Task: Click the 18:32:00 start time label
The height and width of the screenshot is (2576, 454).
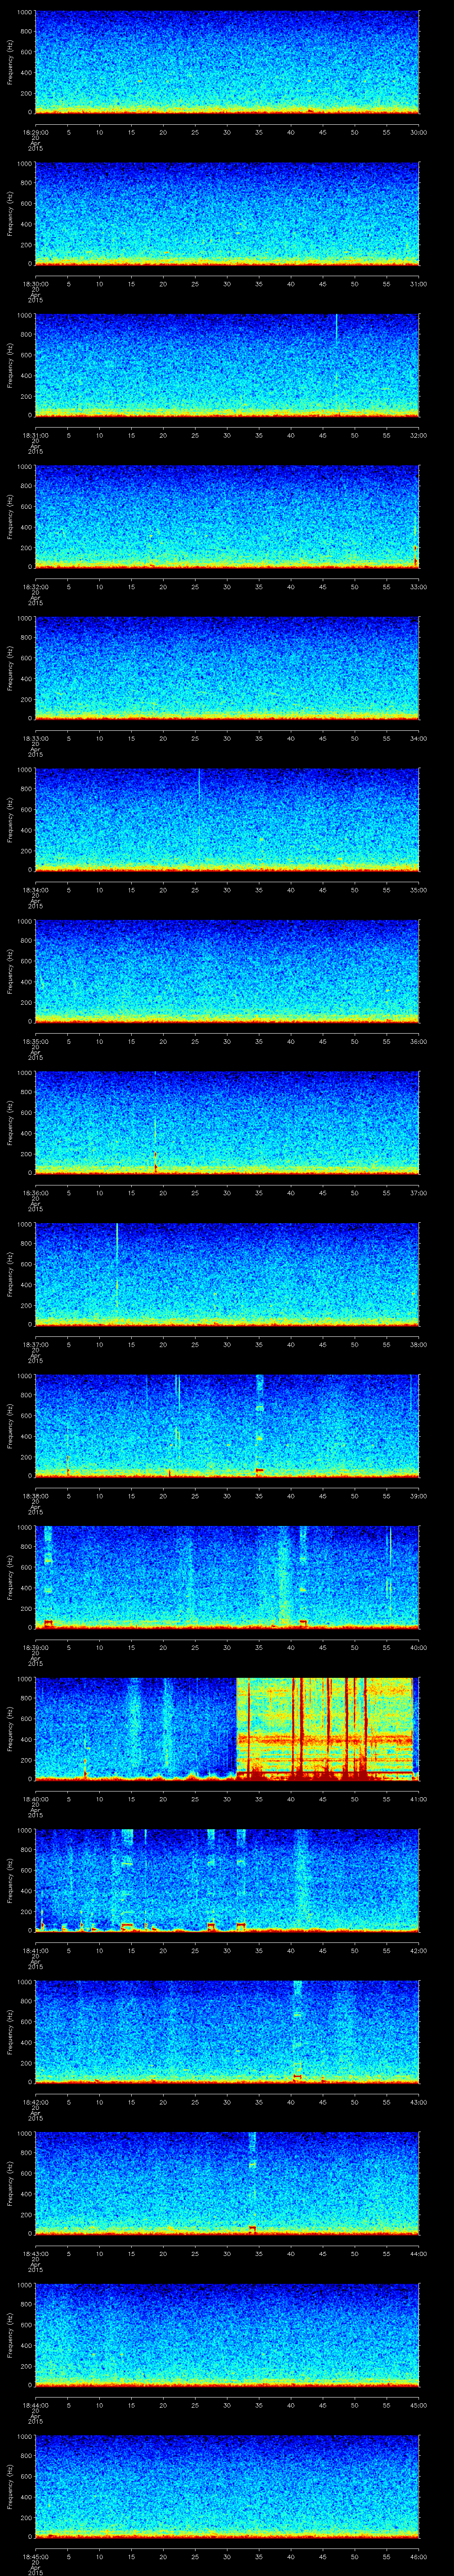Action: click(x=35, y=586)
